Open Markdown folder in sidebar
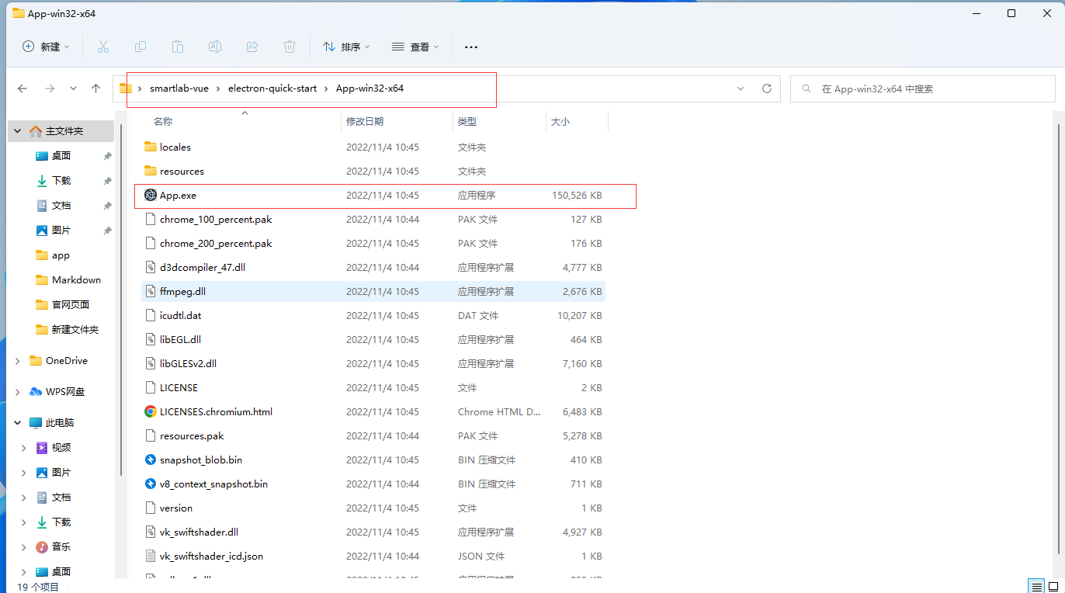This screenshot has height=593, width=1065. tap(76, 280)
